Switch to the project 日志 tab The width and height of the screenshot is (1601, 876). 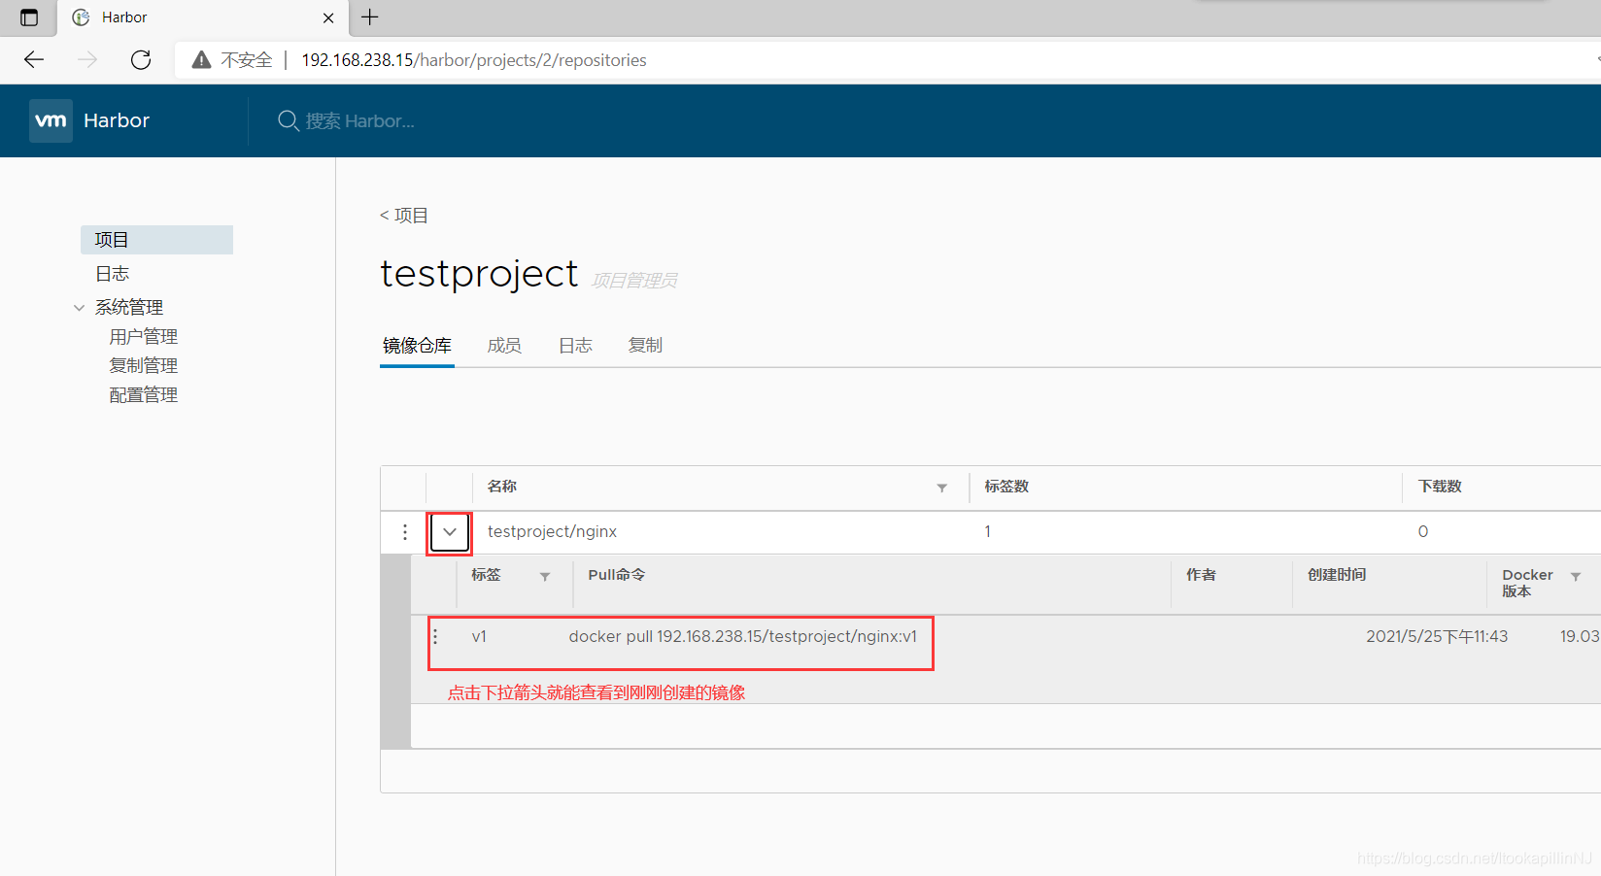tap(575, 346)
